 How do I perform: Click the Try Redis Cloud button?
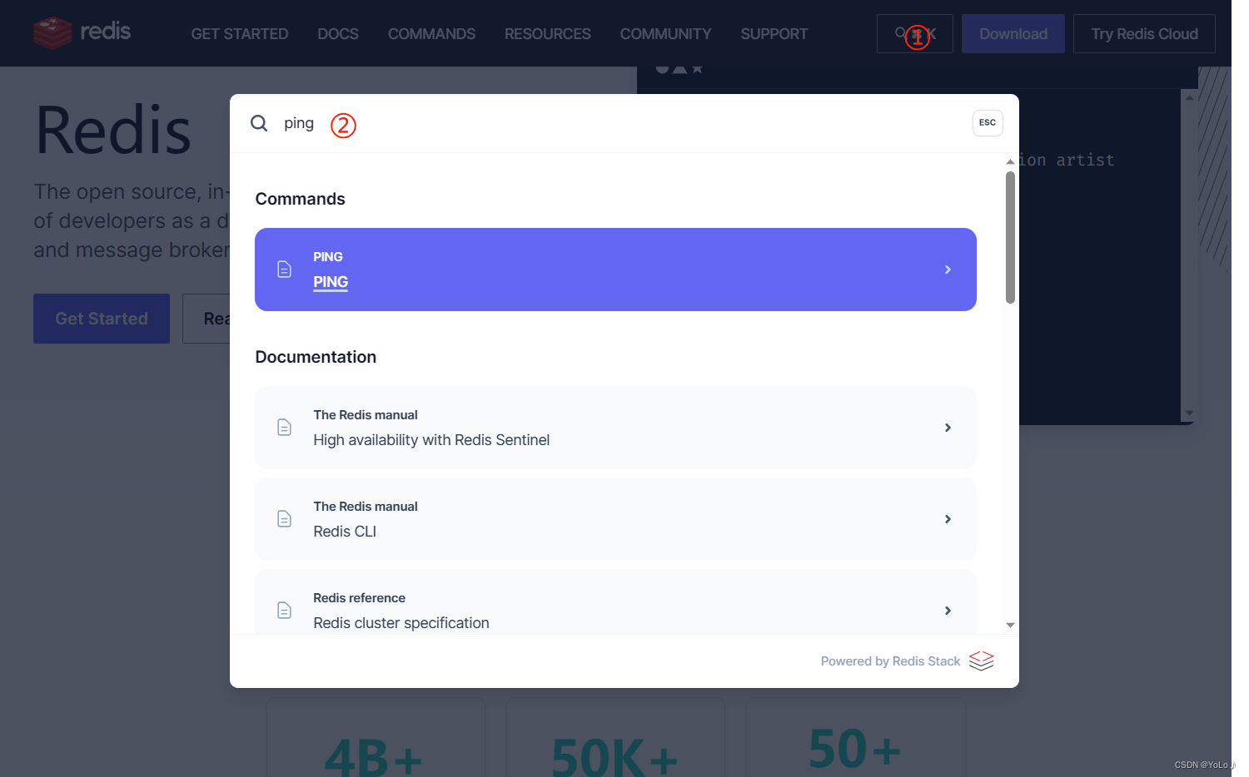coord(1144,34)
